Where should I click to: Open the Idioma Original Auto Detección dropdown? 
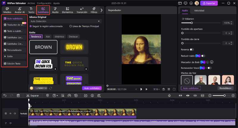tap(65, 21)
